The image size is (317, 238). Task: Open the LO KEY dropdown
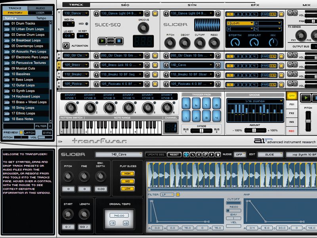point(69,36)
